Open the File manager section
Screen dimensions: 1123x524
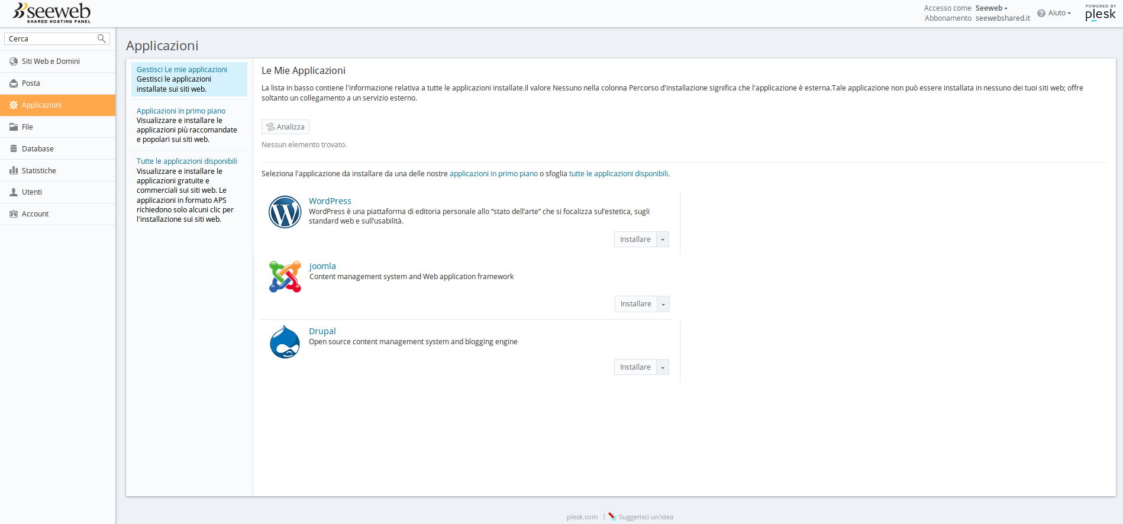58,127
